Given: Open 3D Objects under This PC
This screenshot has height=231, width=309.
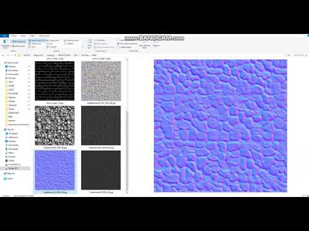Looking at the screenshot, I should [x=13, y=133].
